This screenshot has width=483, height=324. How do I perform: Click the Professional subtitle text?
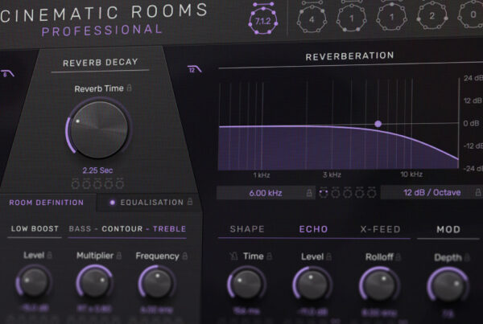pos(101,31)
